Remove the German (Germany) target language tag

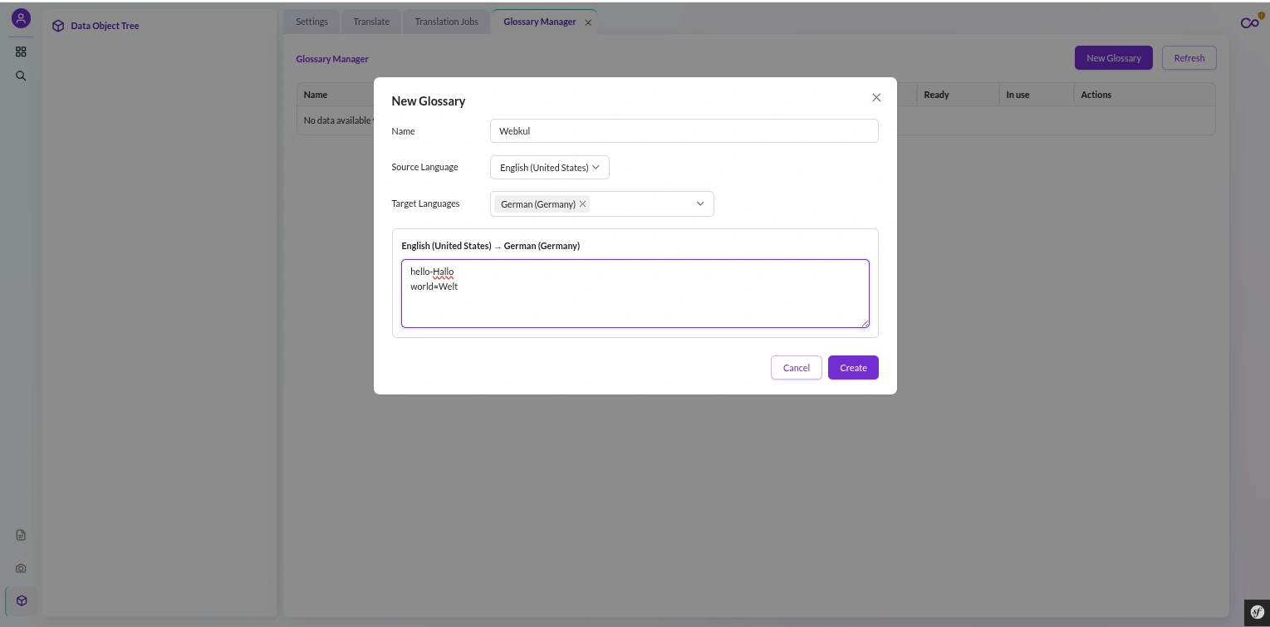(x=583, y=204)
